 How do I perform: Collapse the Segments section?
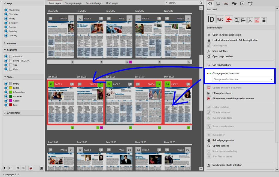(x=5, y=50)
